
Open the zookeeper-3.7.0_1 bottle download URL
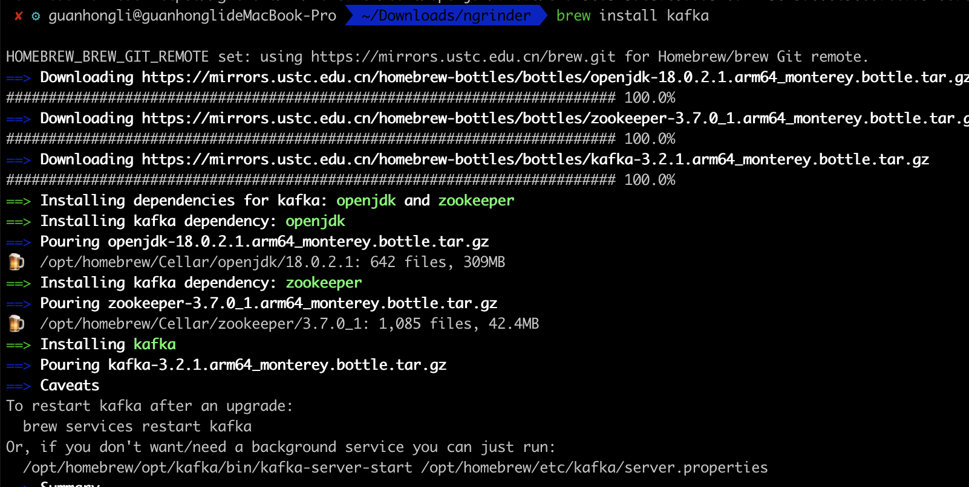pyautogui.click(x=555, y=118)
